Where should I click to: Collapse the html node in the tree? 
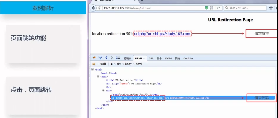[x=92, y=70]
